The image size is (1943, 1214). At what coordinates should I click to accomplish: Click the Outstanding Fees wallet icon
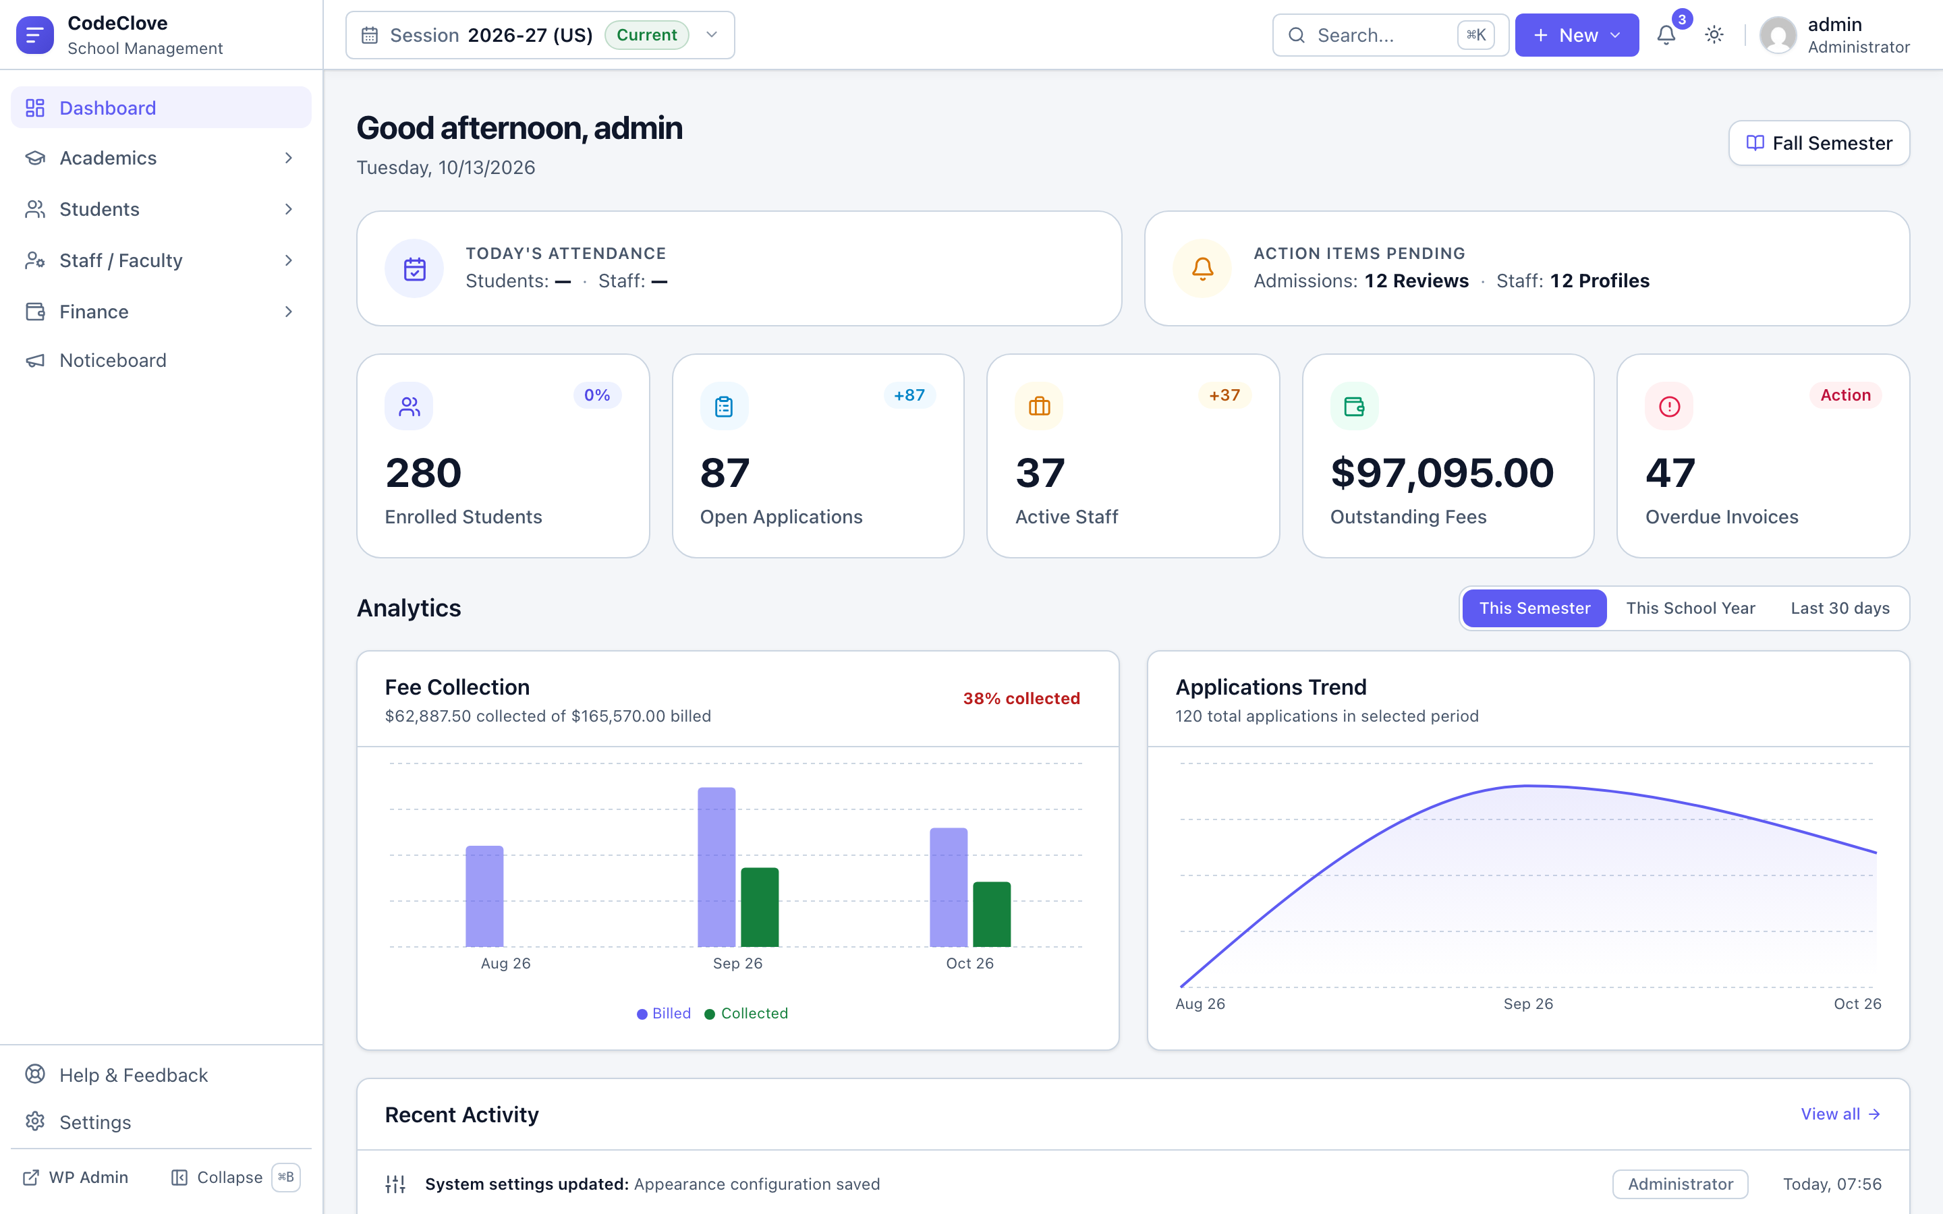[1355, 406]
